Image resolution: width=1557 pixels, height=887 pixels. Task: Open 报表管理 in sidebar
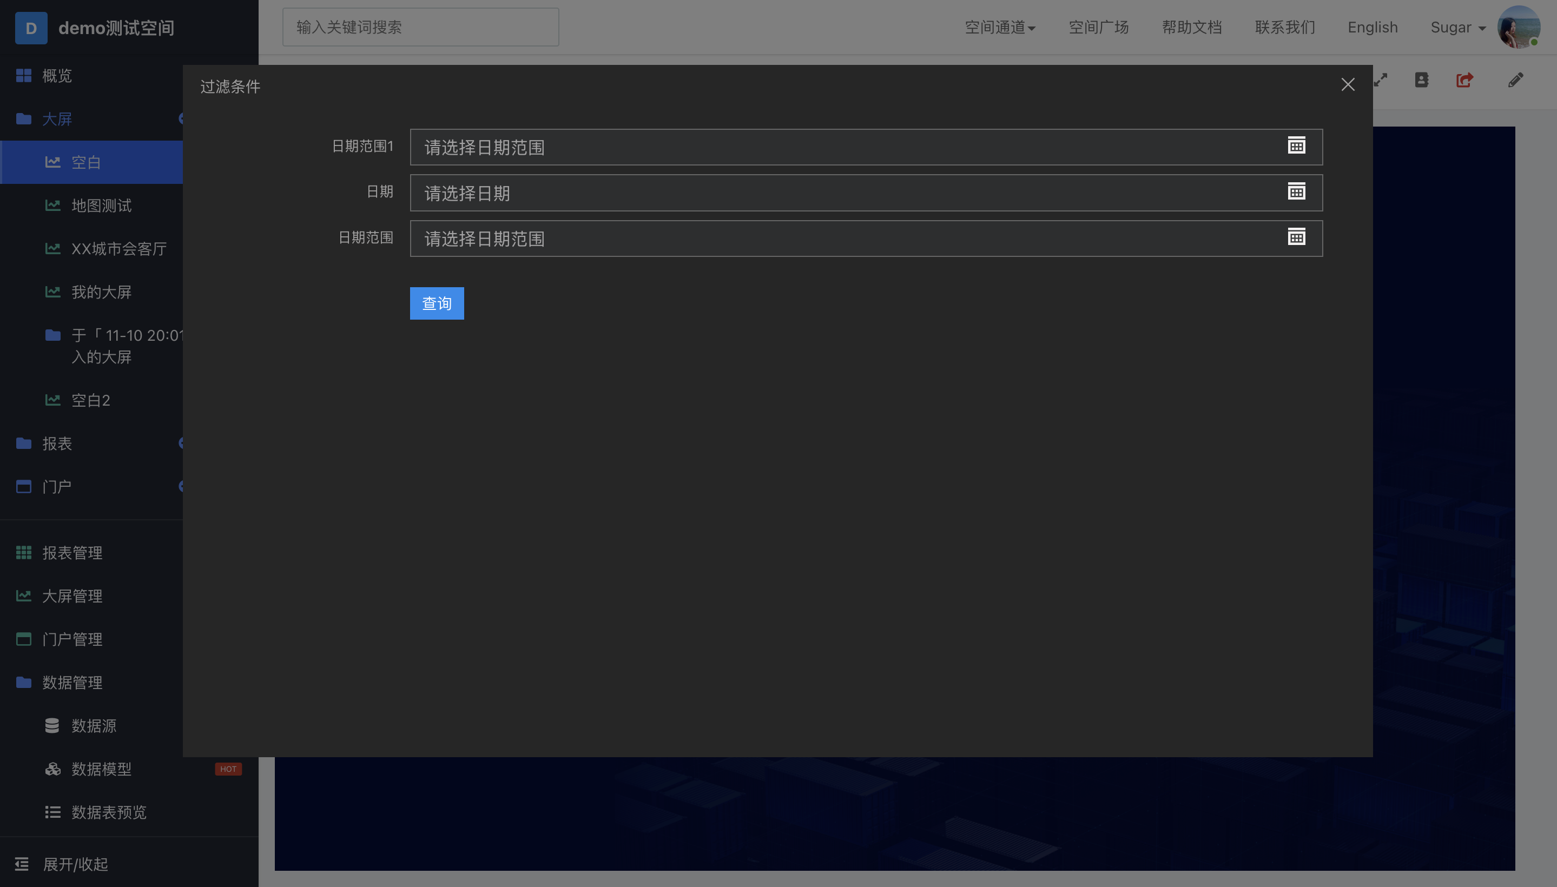[72, 553]
